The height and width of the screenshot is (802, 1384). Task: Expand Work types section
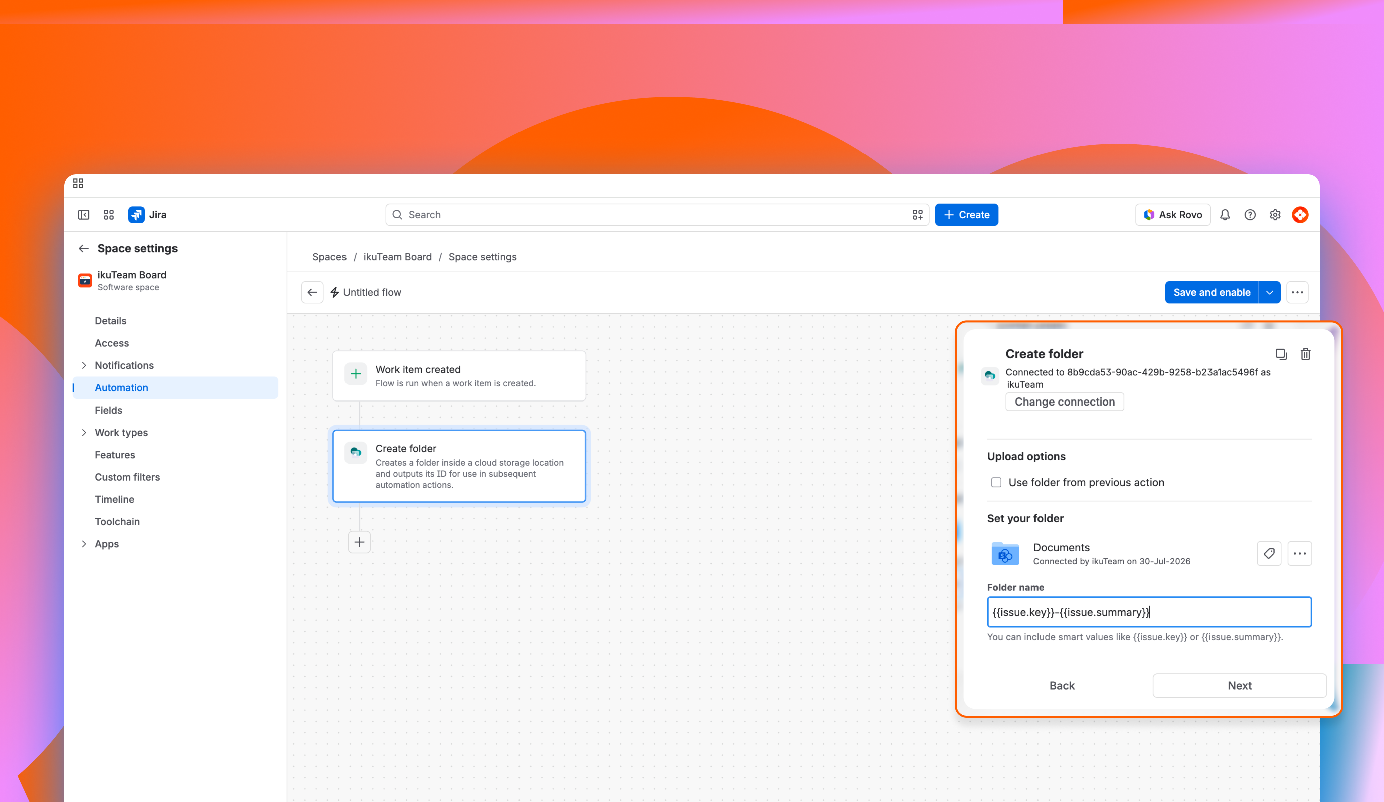pyautogui.click(x=84, y=433)
